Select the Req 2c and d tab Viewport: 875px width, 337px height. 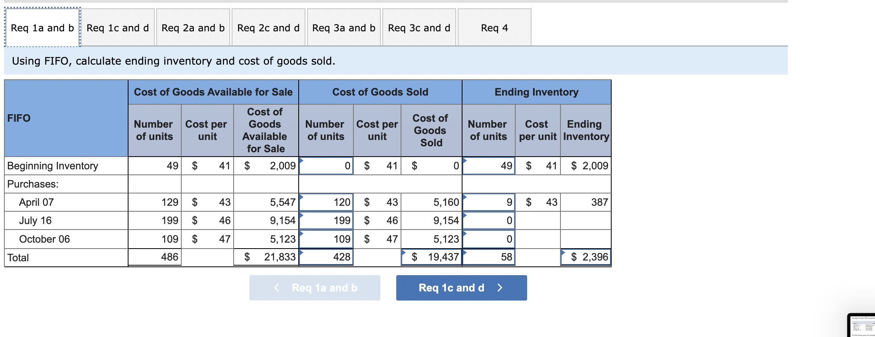pyautogui.click(x=269, y=28)
